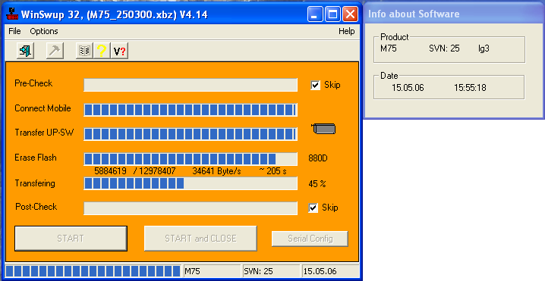This screenshot has width=545, height=281.
Task: Click the Transfering progress bar
Action: (191, 183)
